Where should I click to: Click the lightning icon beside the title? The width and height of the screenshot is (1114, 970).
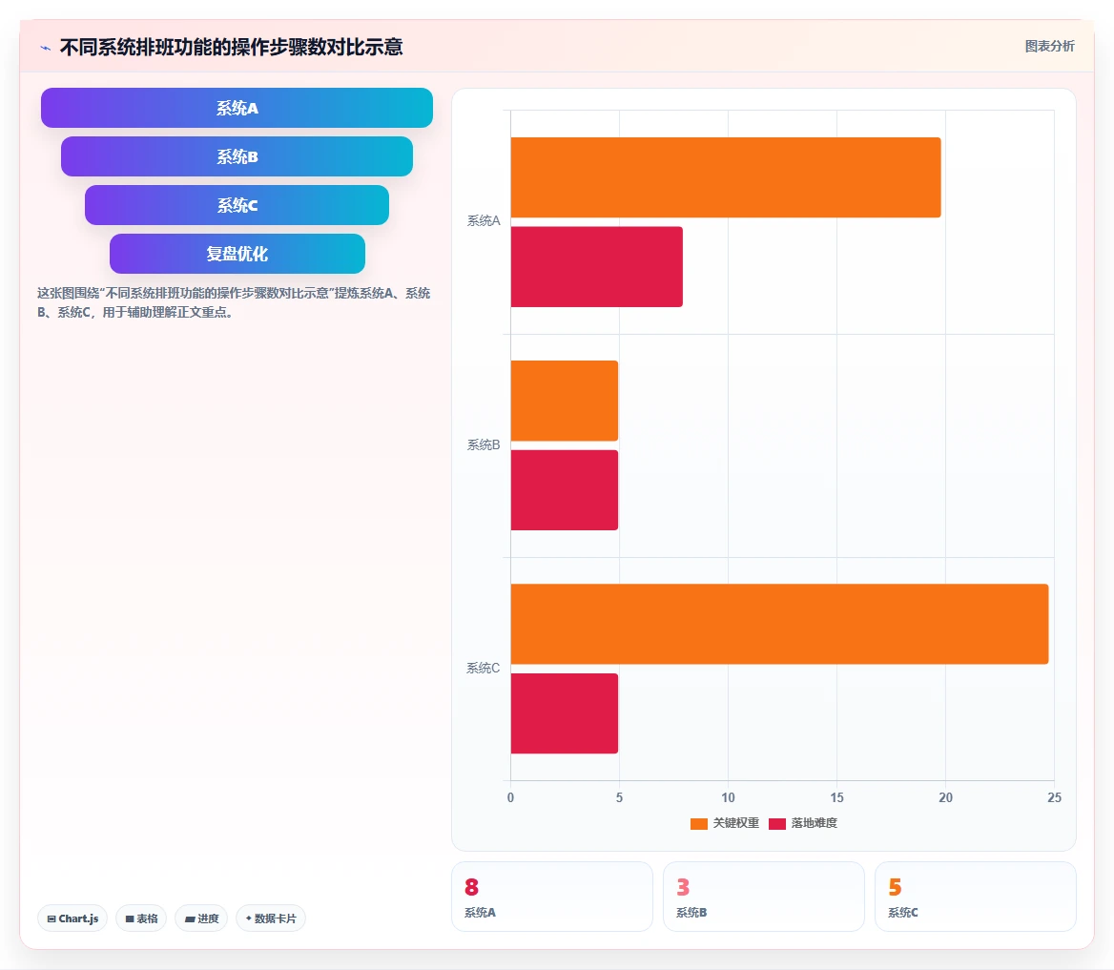click(46, 49)
